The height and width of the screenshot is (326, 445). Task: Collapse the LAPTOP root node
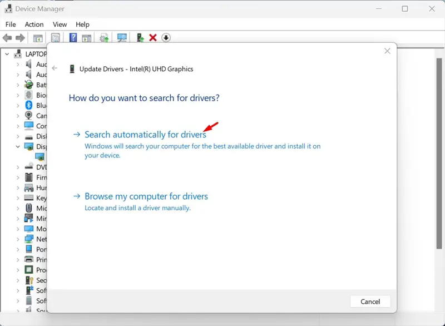click(x=7, y=54)
